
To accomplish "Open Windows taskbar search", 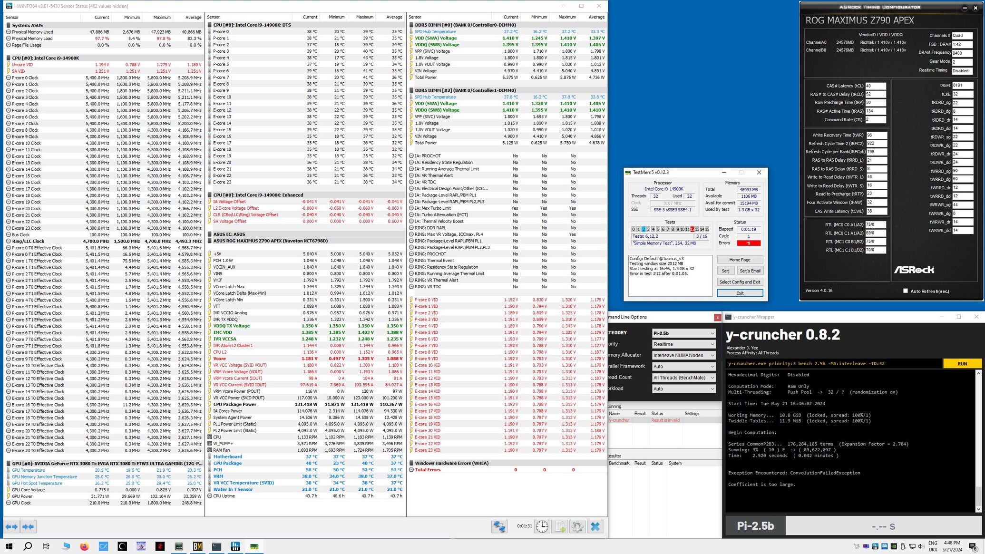I will (x=28, y=546).
